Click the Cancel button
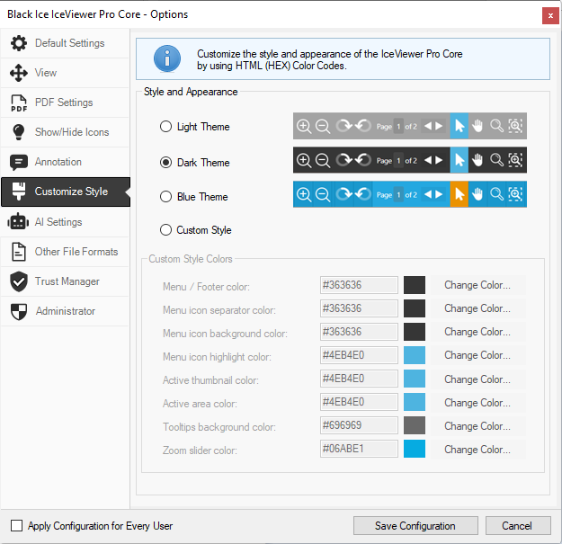Viewport: 562px width, 544px height. point(518,526)
